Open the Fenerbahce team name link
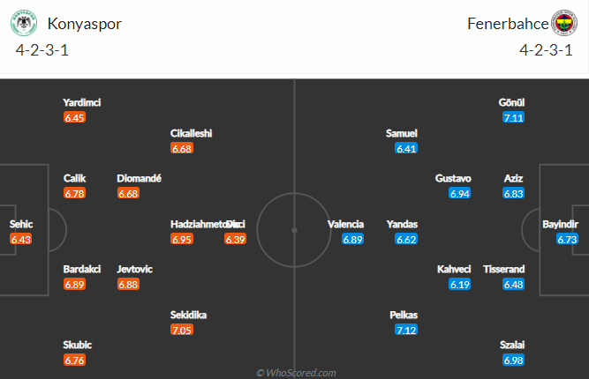The image size is (589, 379). point(508,24)
